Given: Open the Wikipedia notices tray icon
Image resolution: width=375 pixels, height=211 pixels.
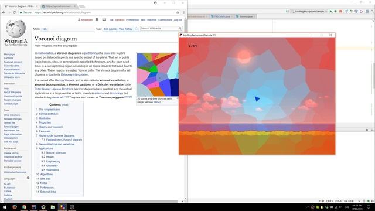Looking at the screenshot, I should coord(104,19).
